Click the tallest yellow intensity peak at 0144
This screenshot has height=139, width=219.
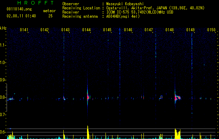click(x=88, y=132)
